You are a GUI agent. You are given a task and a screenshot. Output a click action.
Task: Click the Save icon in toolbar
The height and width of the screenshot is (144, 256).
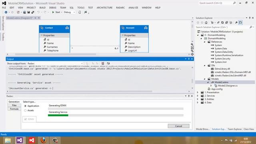click(x=28, y=12)
